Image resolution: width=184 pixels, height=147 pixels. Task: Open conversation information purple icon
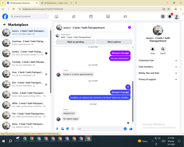coord(130,28)
